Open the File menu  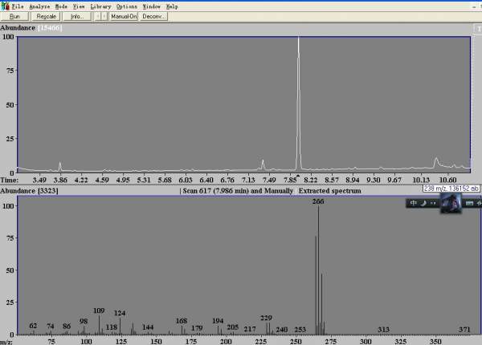18,6
